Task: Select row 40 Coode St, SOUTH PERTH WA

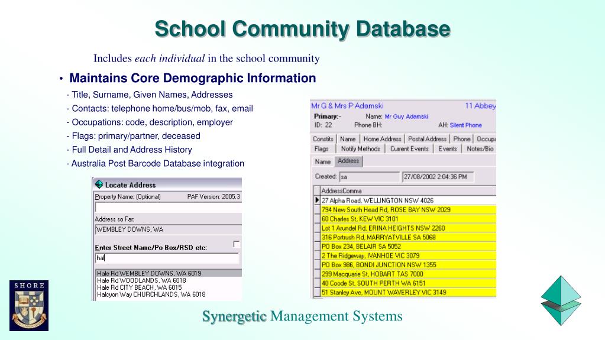Action: [x=408, y=283]
